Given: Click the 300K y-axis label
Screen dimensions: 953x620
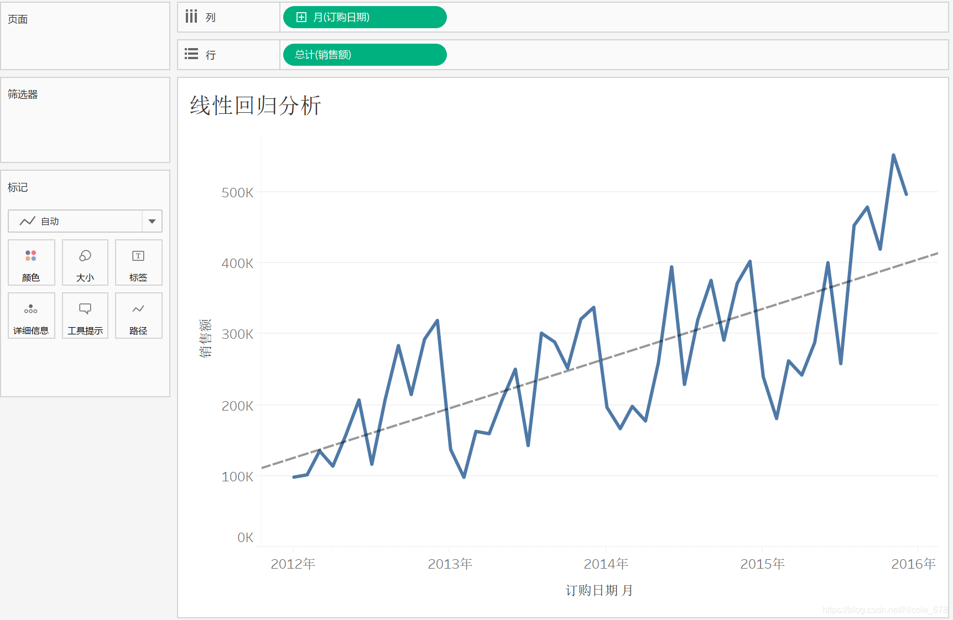Looking at the screenshot, I should click(237, 334).
